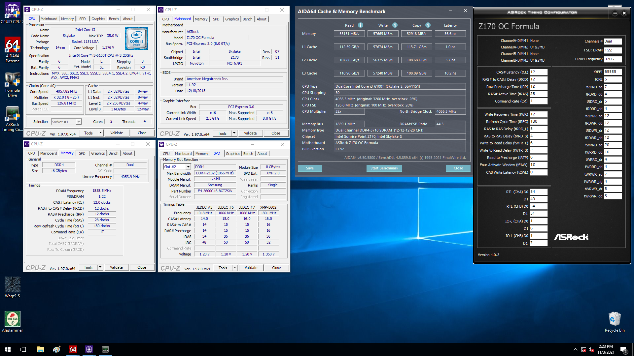Open the CPUID CPU-Z desktop shortcut

tap(12, 13)
